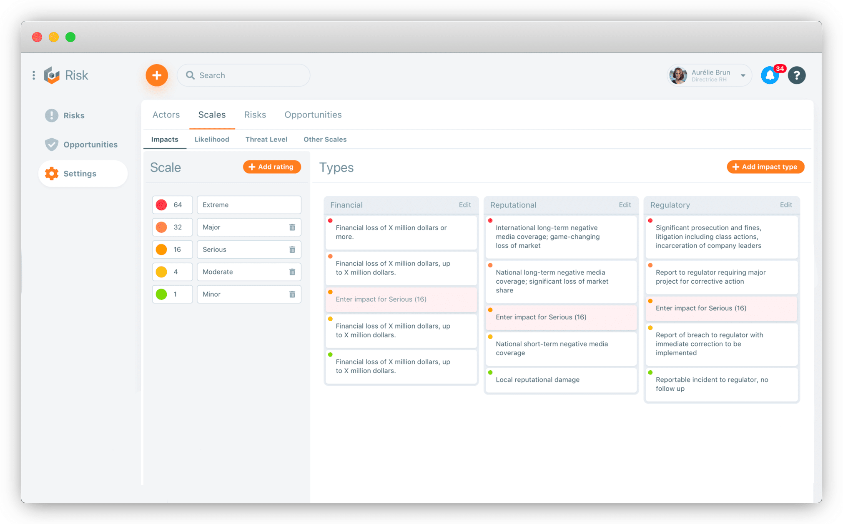Screen dimensions: 843x524
Task: Pick the yellow color swatch for Moderate
Action: [161, 272]
